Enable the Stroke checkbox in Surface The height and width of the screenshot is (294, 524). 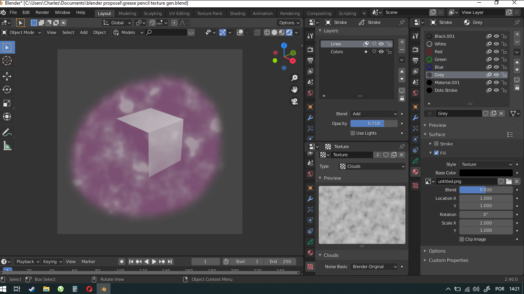436,144
